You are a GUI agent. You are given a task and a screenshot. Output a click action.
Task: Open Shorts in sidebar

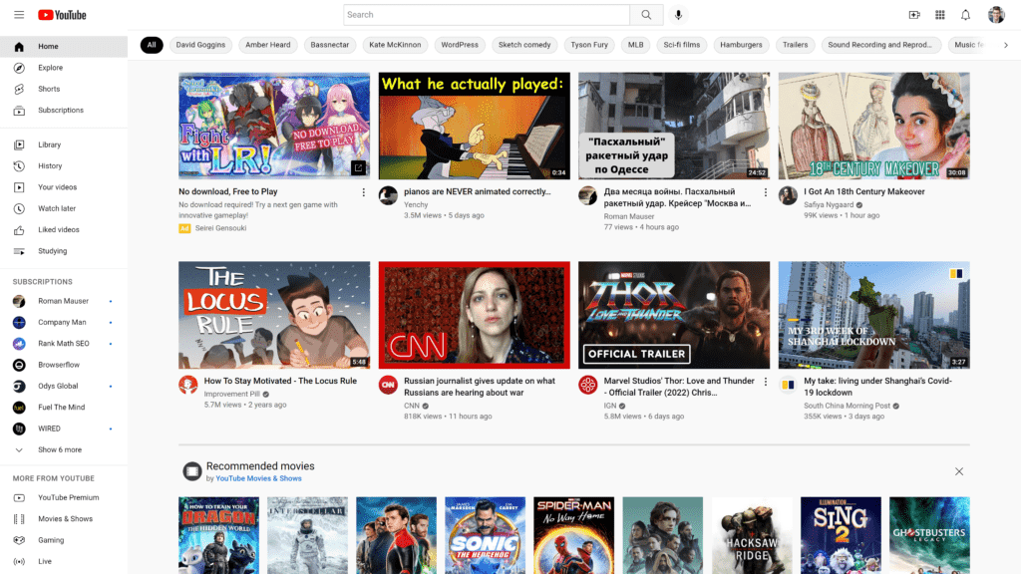pyautogui.click(x=64, y=89)
